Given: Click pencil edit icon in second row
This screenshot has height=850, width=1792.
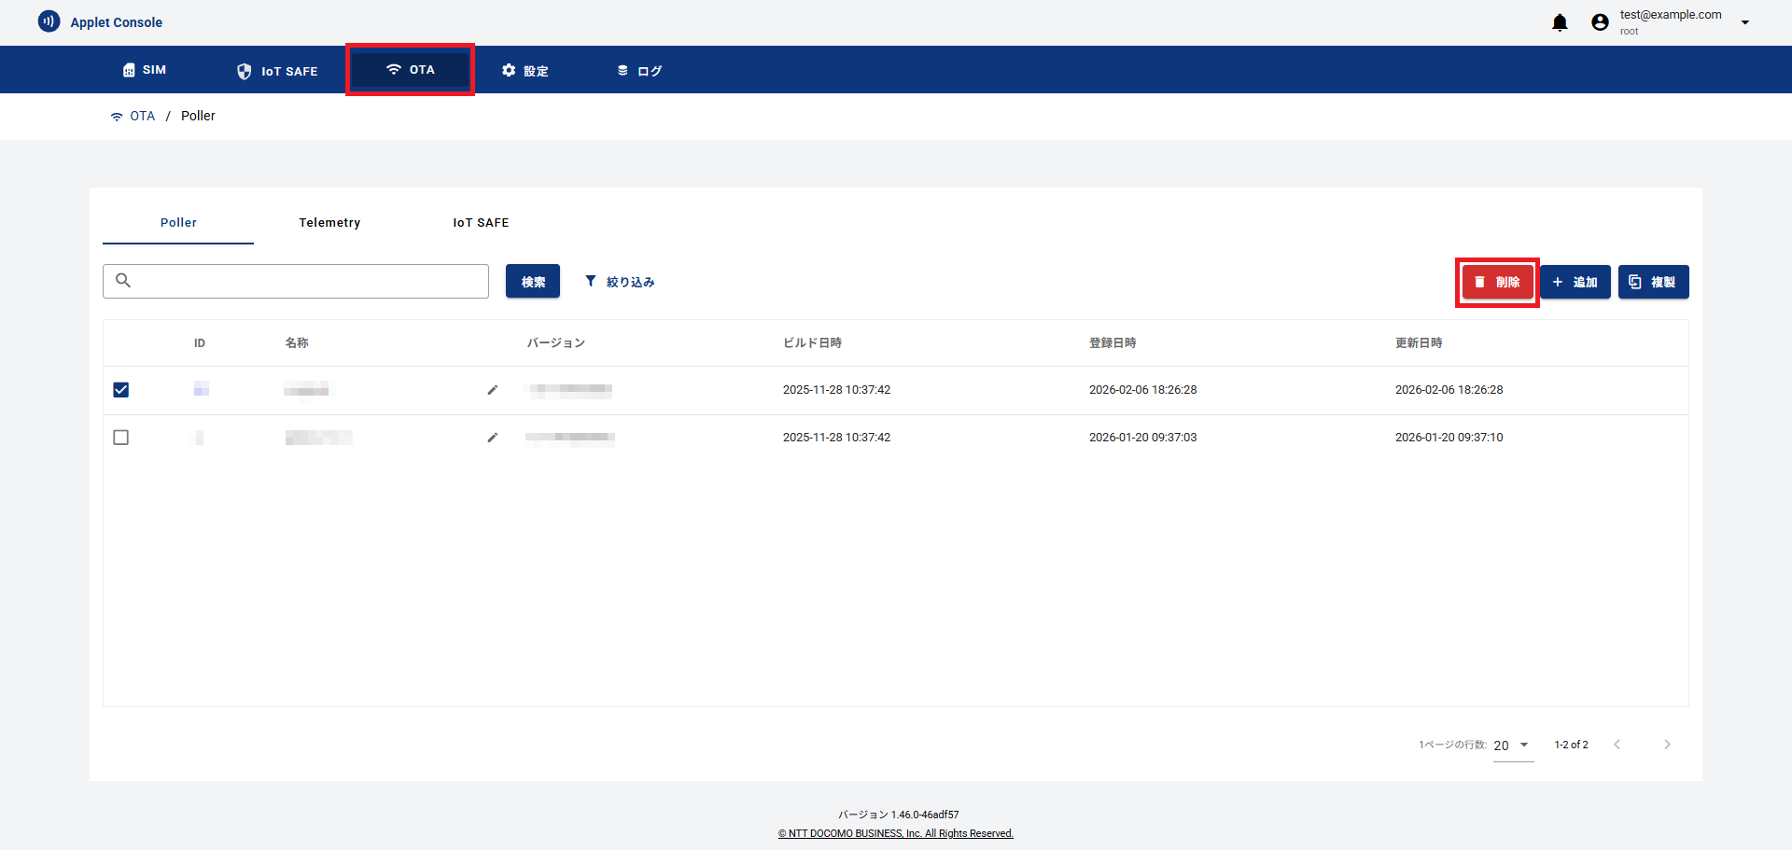Looking at the screenshot, I should coord(493,438).
